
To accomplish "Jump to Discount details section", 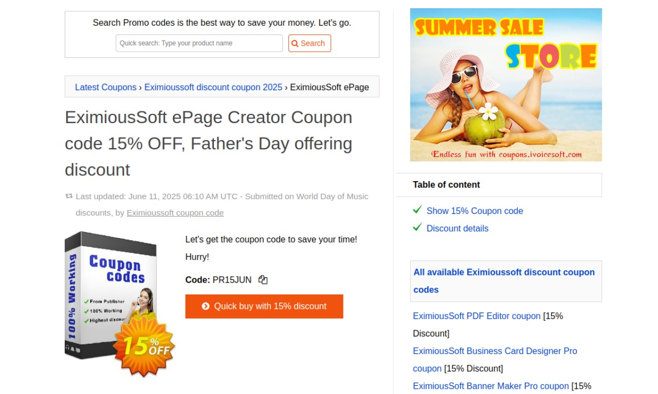I will pyautogui.click(x=458, y=228).
